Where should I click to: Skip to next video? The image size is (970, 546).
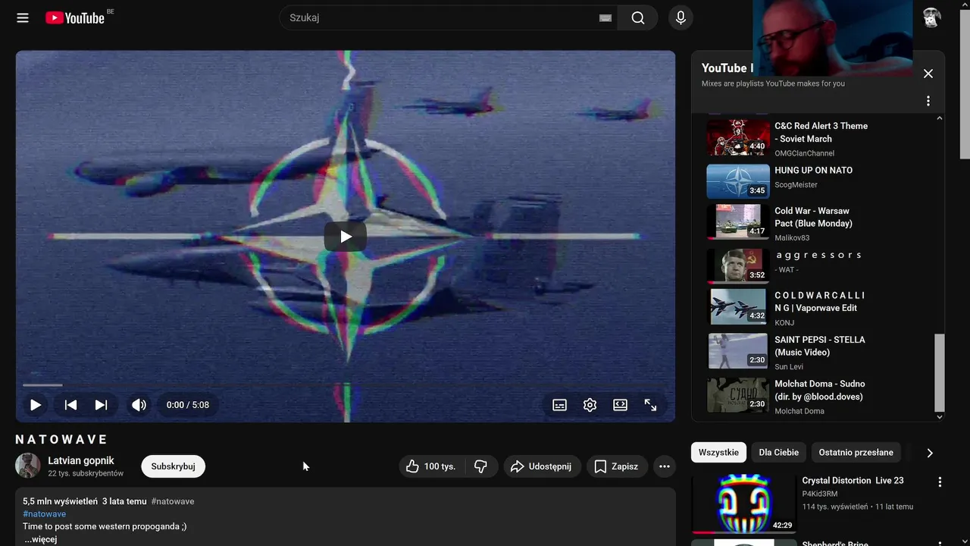tap(101, 405)
